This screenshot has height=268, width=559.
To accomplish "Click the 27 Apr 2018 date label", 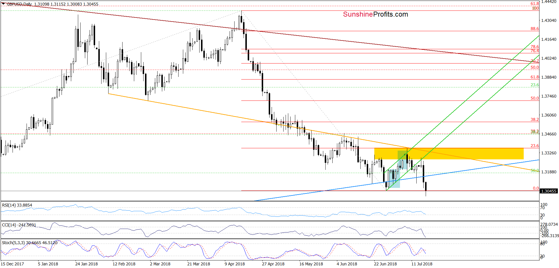I will point(273,264).
